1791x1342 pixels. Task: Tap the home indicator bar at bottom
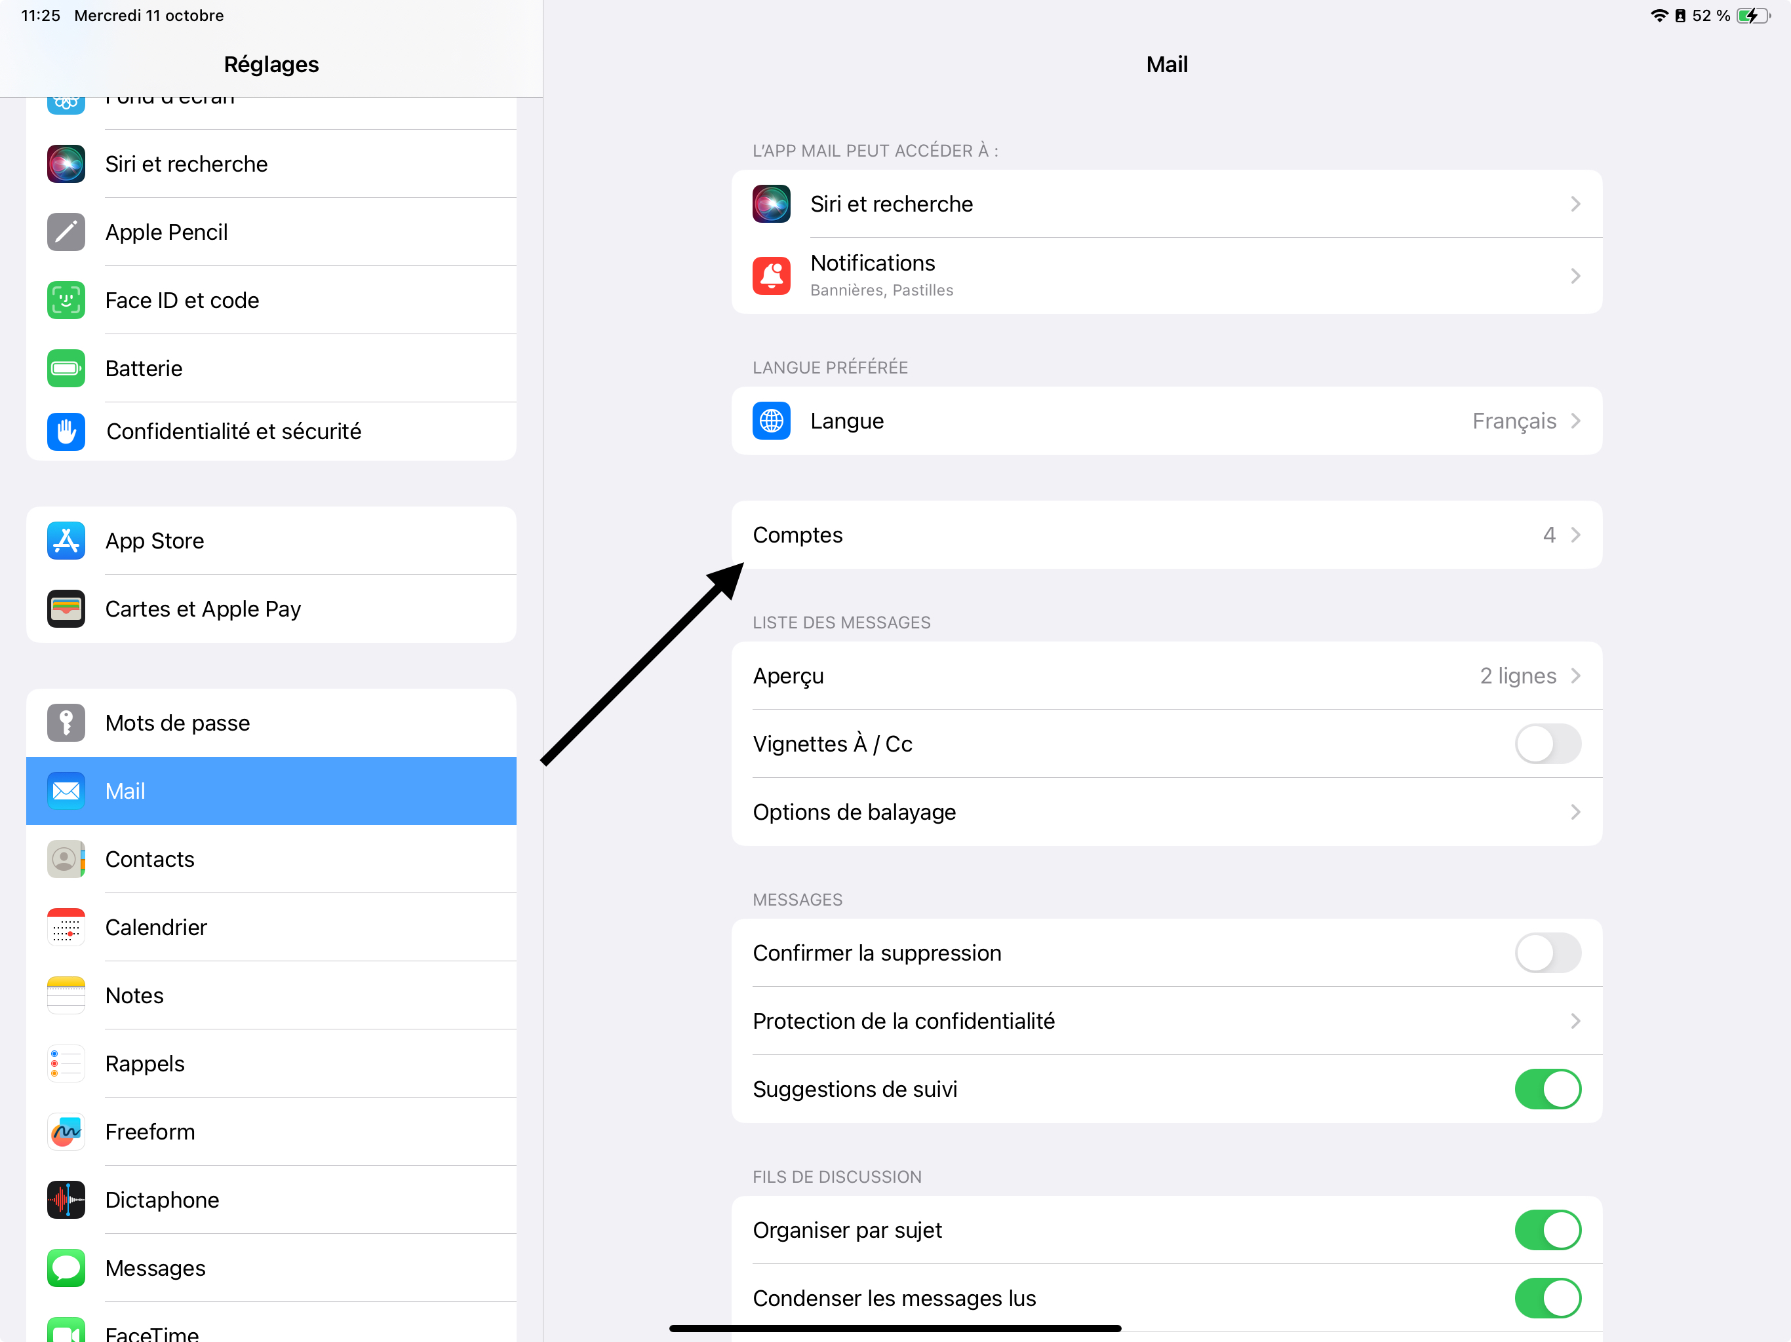[x=895, y=1328]
